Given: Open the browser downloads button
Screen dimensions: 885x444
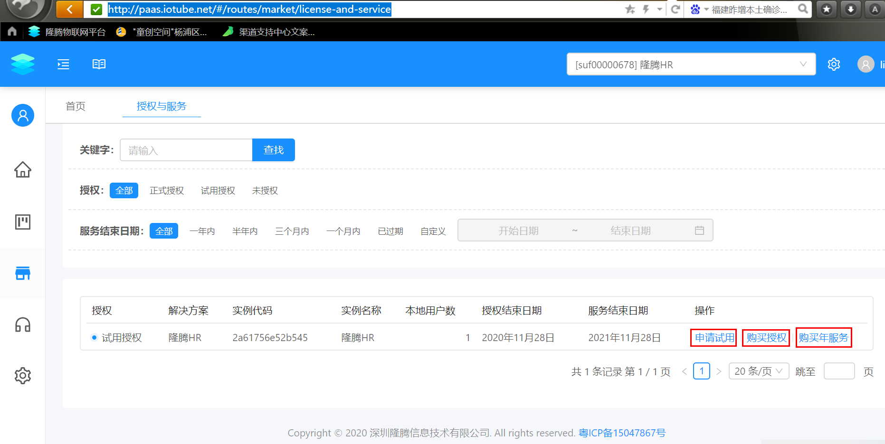Looking at the screenshot, I should tap(851, 9).
